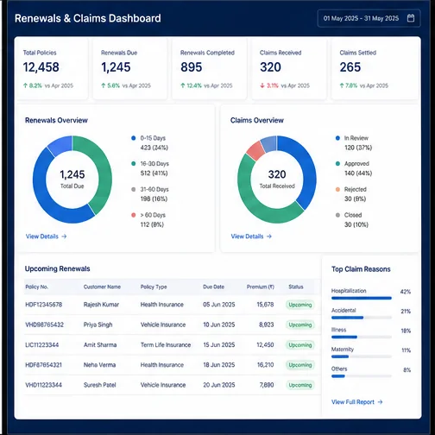The image size is (435, 435).
Task: Click the 512 (41%) renewals legend value
Action: tap(154, 173)
